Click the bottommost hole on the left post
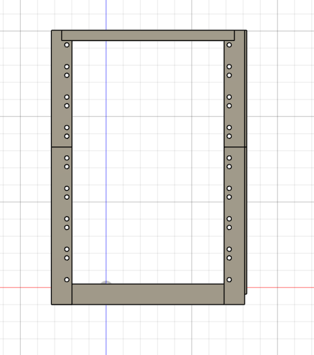This screenshot has width=314, height=355. tap(67, 280)
